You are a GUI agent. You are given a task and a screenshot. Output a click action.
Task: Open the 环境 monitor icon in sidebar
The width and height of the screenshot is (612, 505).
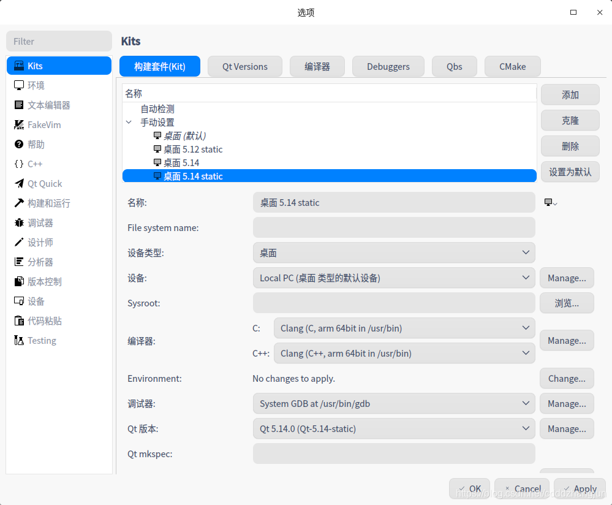pos(19,85)
